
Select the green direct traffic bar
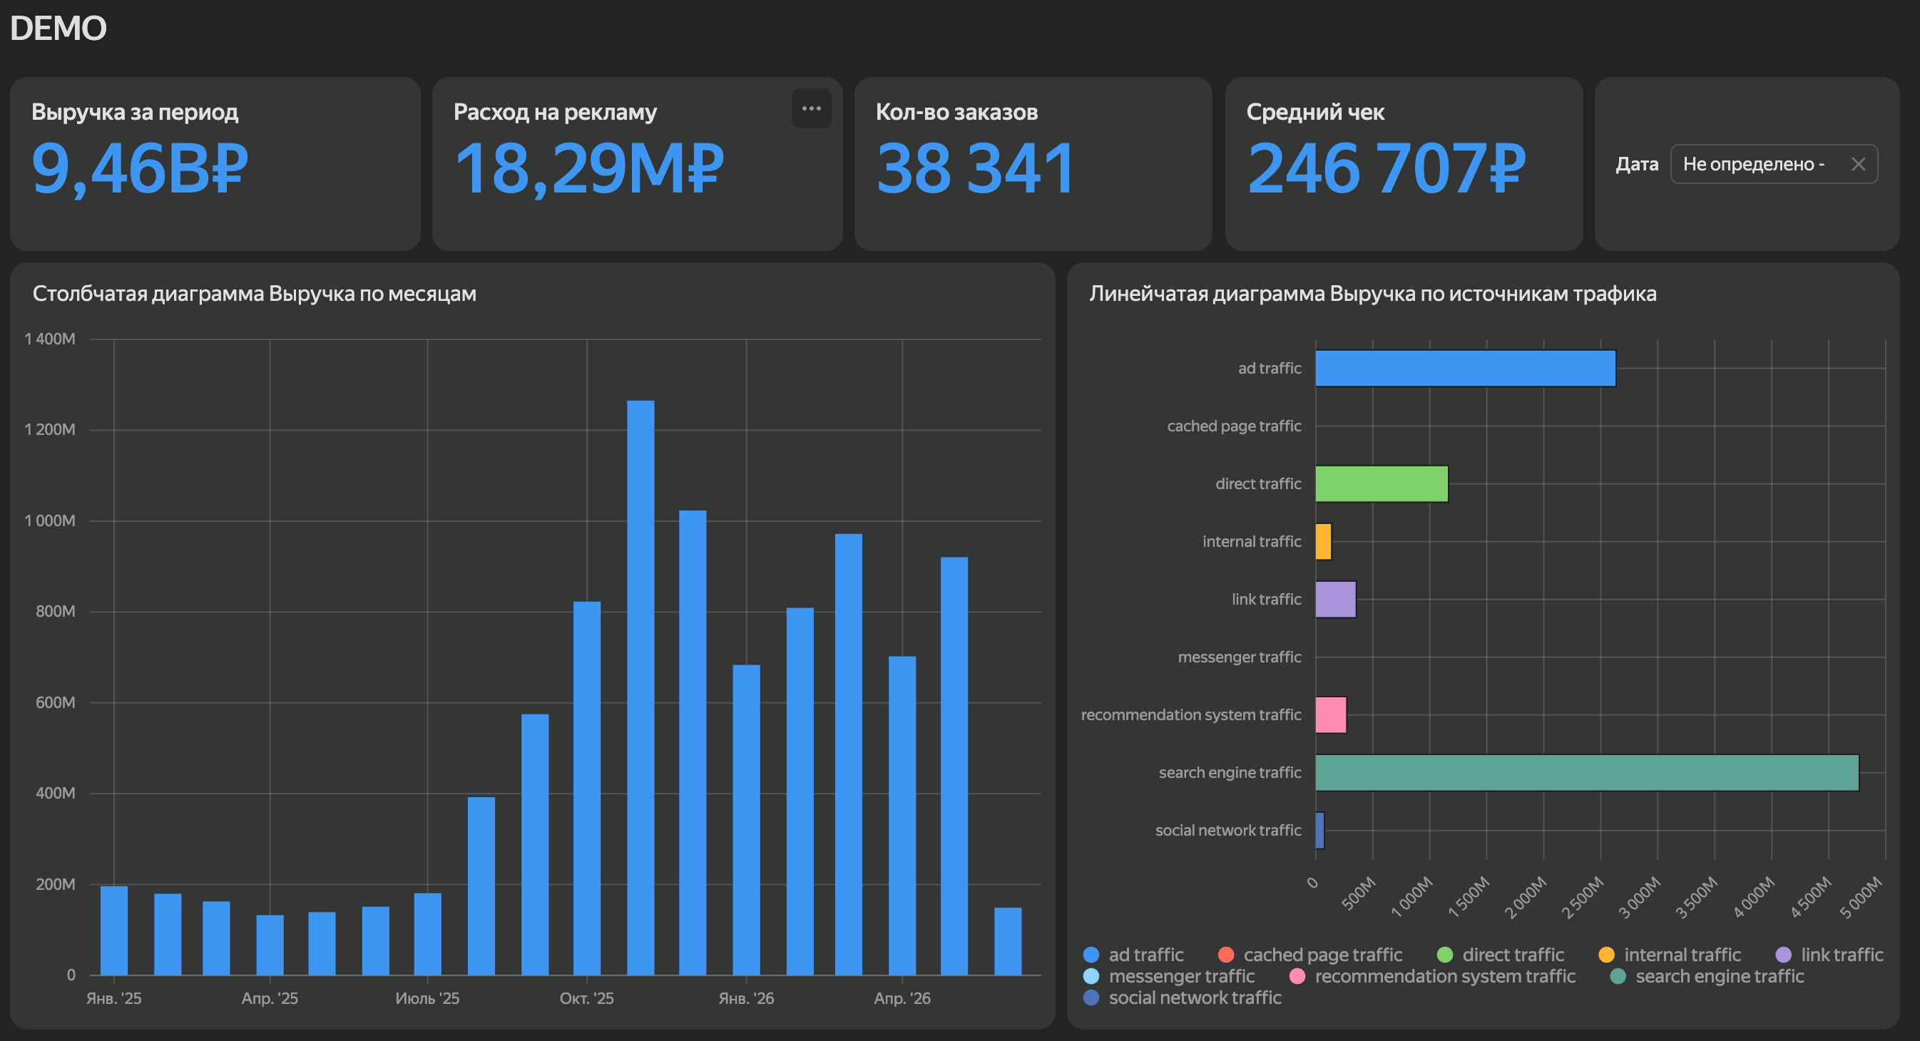click(x=1382, y=483)
